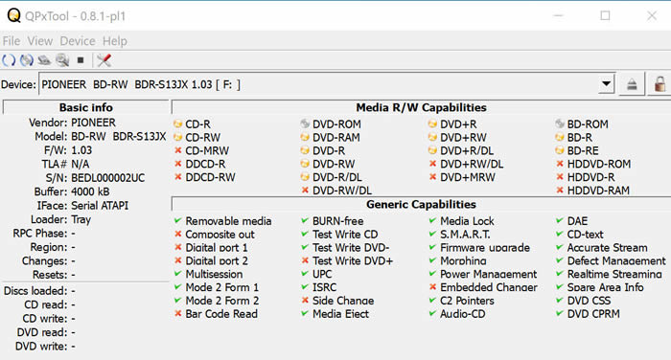Click the eject tray icon button
Screen dimensions: 671x360
pyautogui.click(x=632, y=84)
